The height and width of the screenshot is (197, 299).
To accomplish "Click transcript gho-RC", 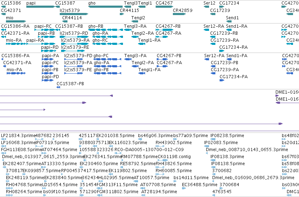I will (x=108, y=44).
